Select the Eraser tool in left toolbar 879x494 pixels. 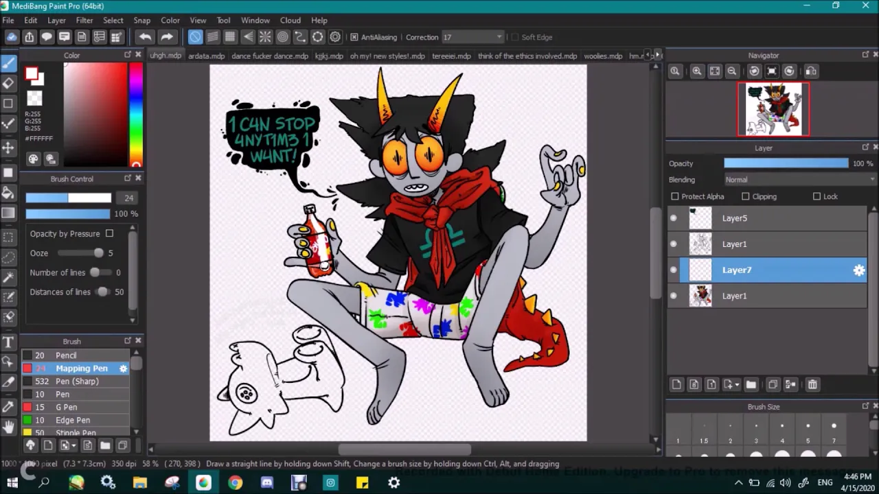pyautogui.click(x=8, y=83)
